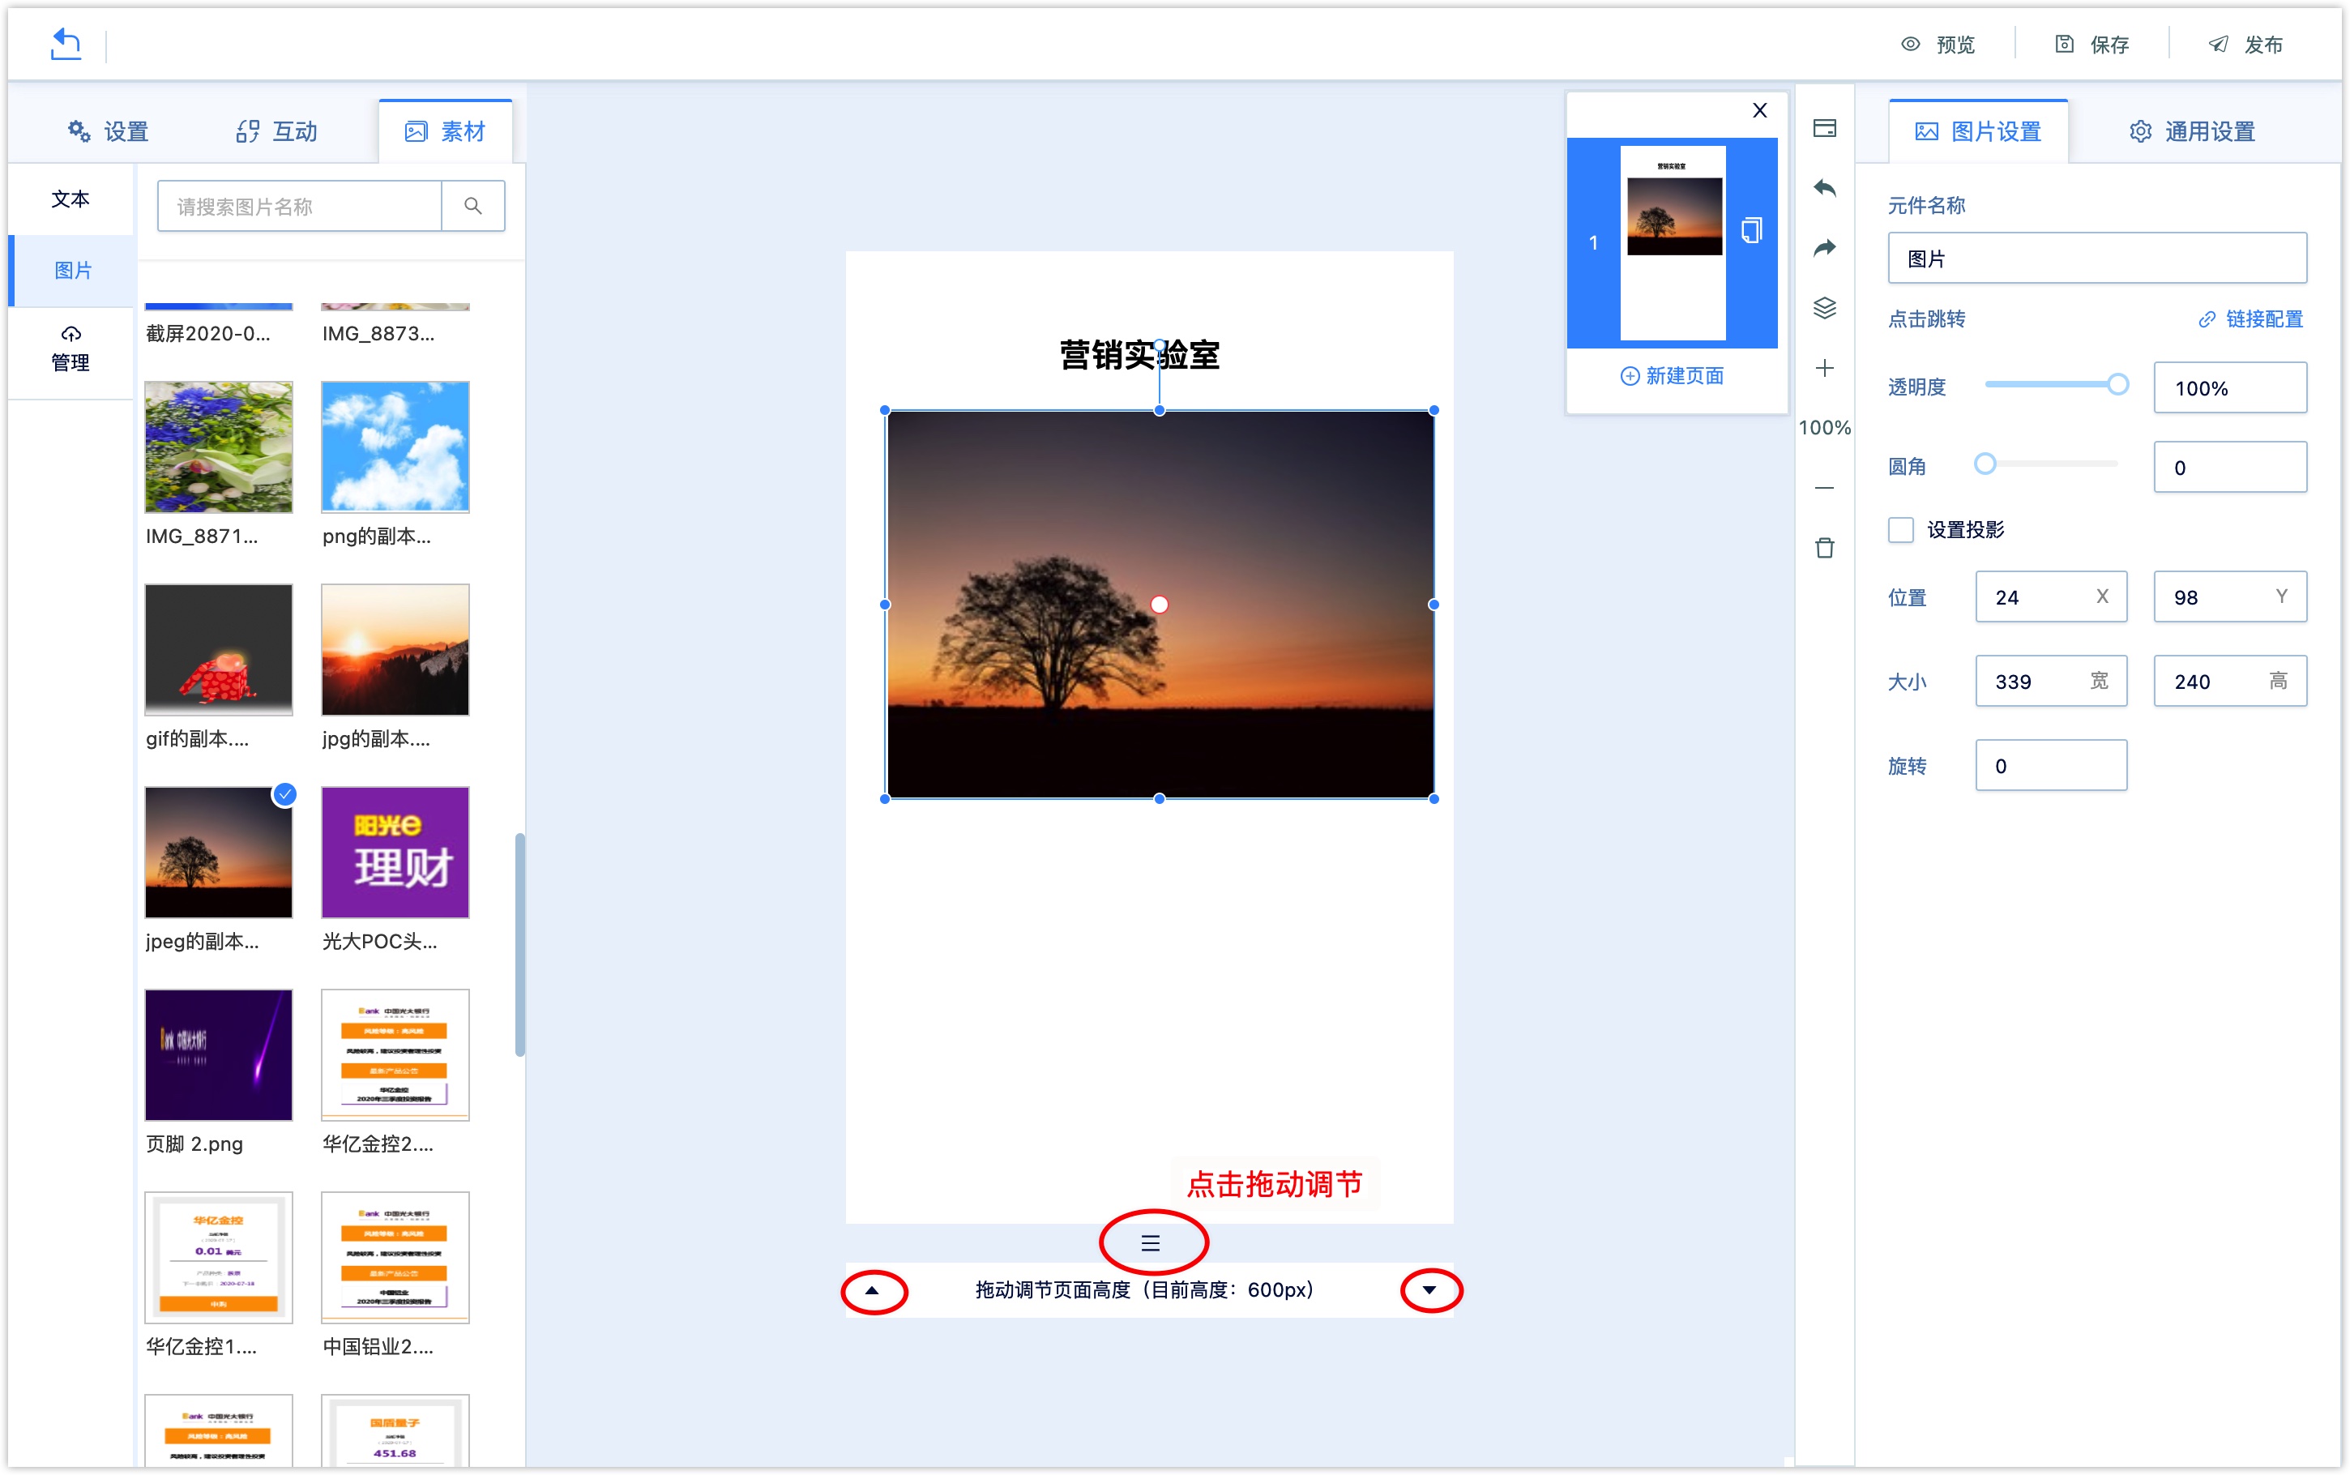The height and width of the screenshot is (1475, 2350).
Task: Click the 发布 publish button
Action: (2245, 45)
